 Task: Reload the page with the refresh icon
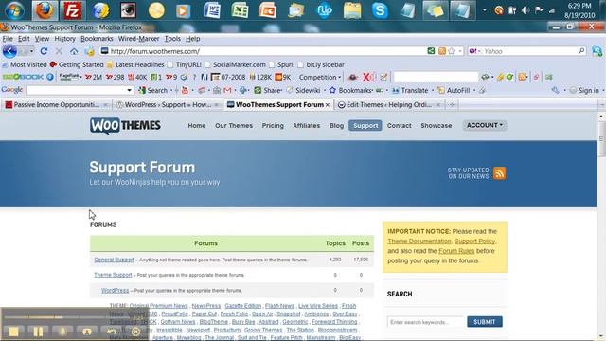44,51
